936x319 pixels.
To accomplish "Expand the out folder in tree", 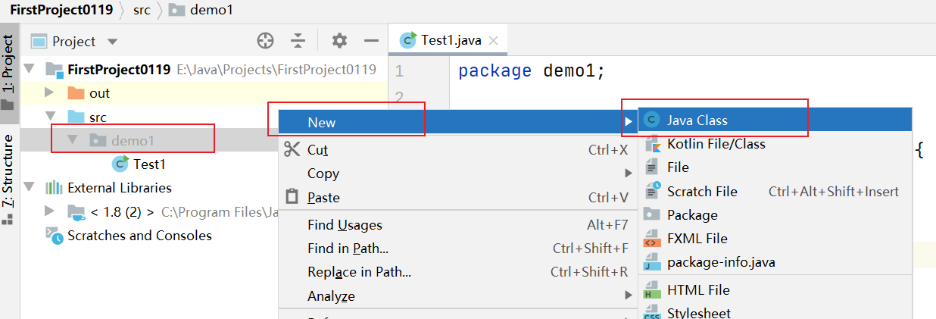I will (49, 93).
